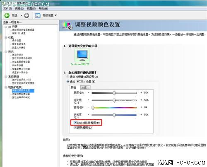Open the 高级设置 dropdown arrow
This screenshot has width=207, height=167.
(56, 15)
